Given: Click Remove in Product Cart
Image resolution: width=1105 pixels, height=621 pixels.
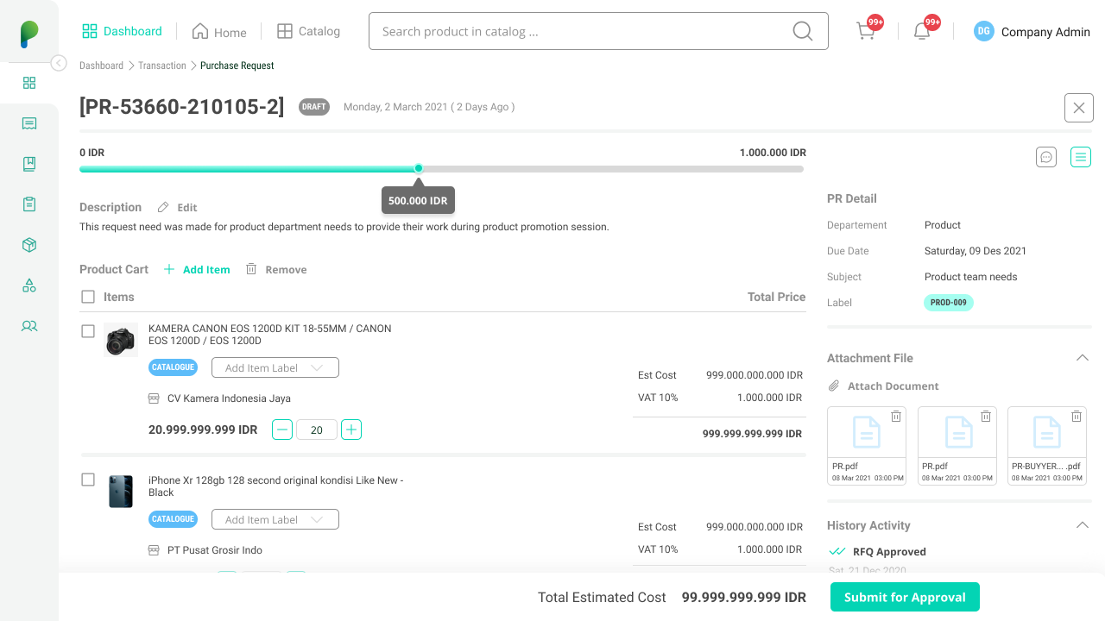Looking at the screenshot, I should 276,269.
